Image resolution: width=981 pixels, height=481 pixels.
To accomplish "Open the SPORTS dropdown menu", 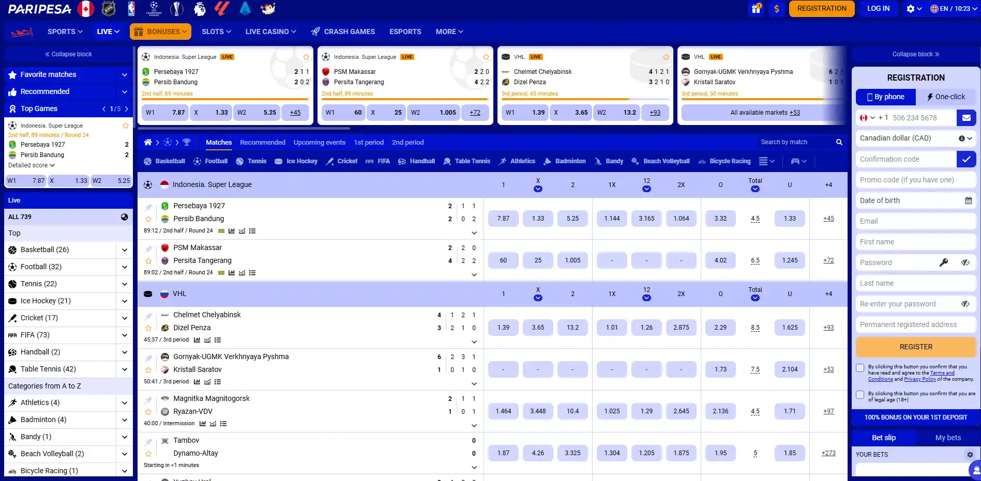I will (65, 32).
